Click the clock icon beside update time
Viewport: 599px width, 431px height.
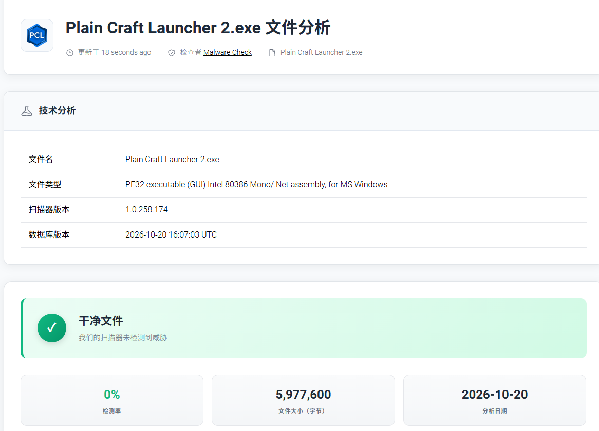tap(69, 53)
